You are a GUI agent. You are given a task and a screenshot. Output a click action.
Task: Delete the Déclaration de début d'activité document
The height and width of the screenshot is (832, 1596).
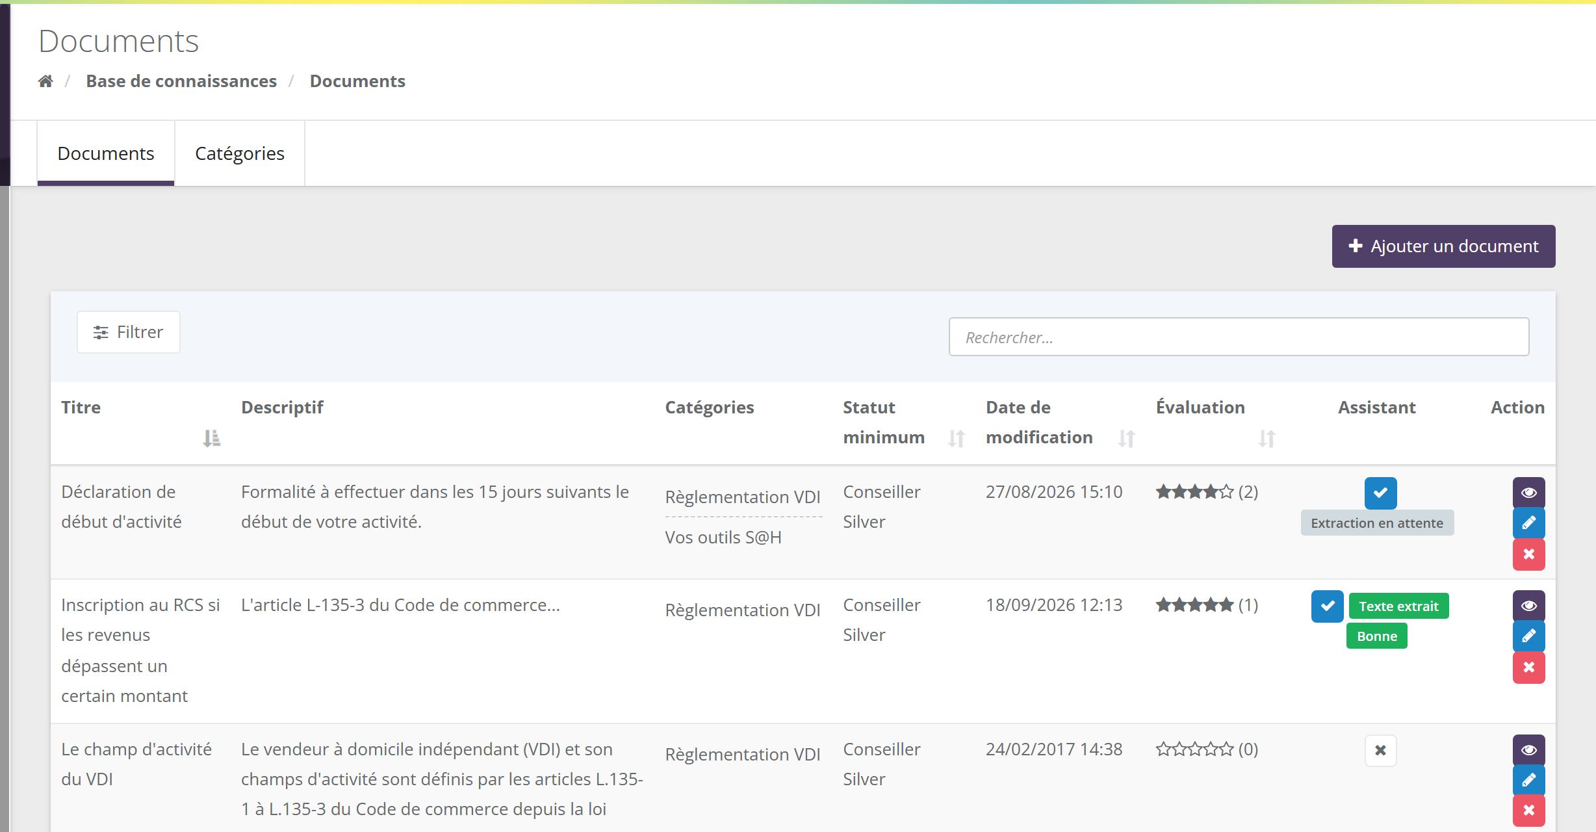[x=1528, y=554]
